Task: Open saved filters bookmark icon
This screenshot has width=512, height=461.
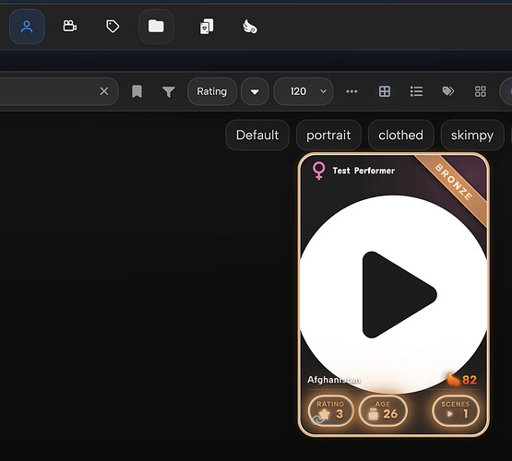Action: pyautogui.click(x=137, y=91)
